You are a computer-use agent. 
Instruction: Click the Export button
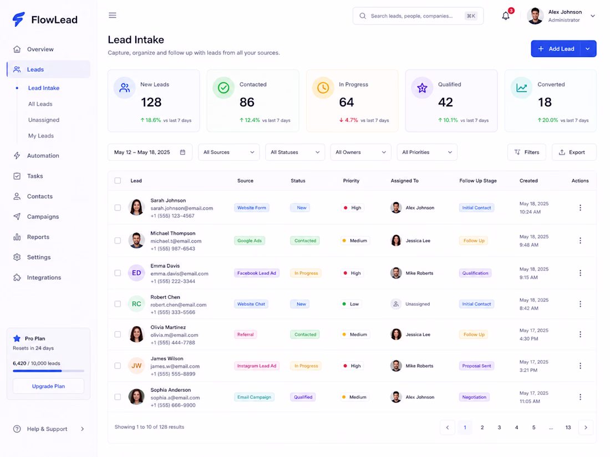point(574,152)
